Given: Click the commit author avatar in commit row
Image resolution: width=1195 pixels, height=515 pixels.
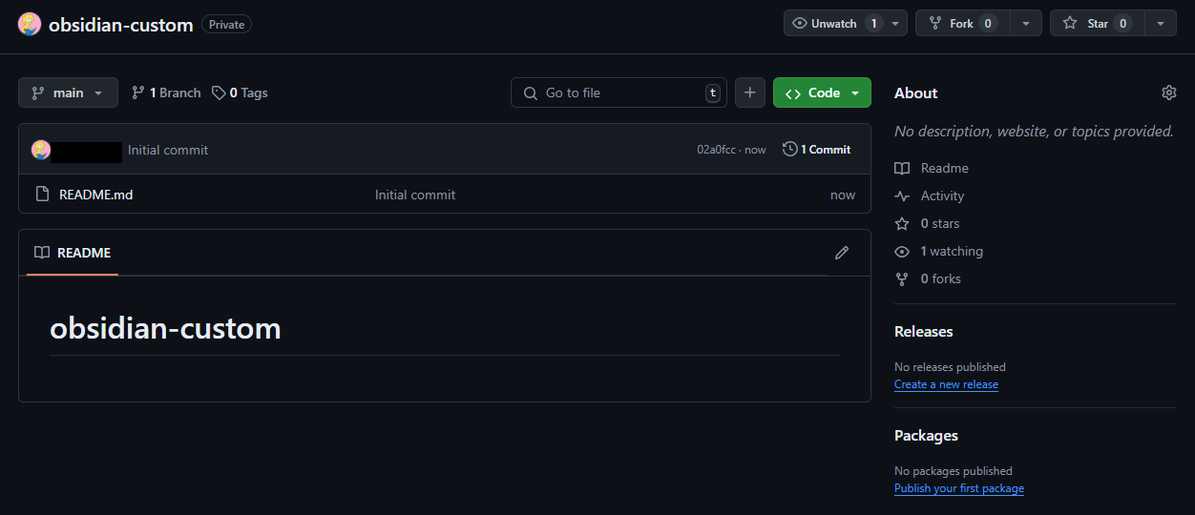Looking at the screenshot, I should point(40,150).
